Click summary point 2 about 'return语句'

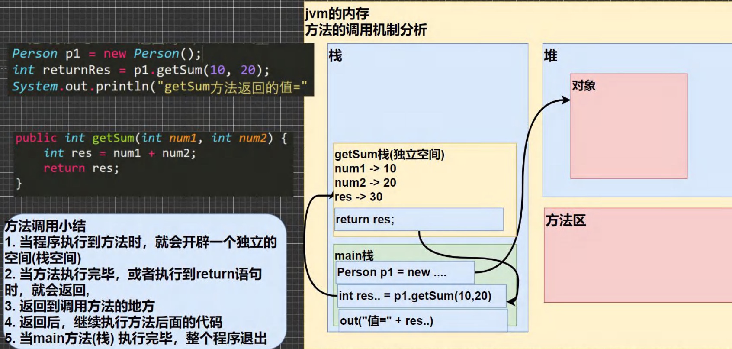pos(133,282)
